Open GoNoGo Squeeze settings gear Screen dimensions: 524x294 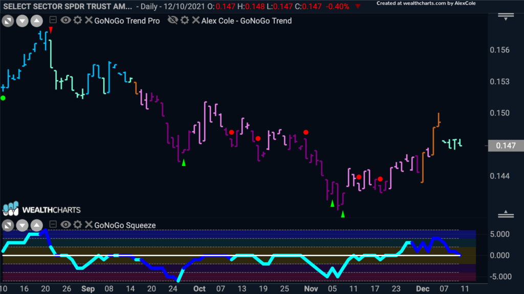78,225
